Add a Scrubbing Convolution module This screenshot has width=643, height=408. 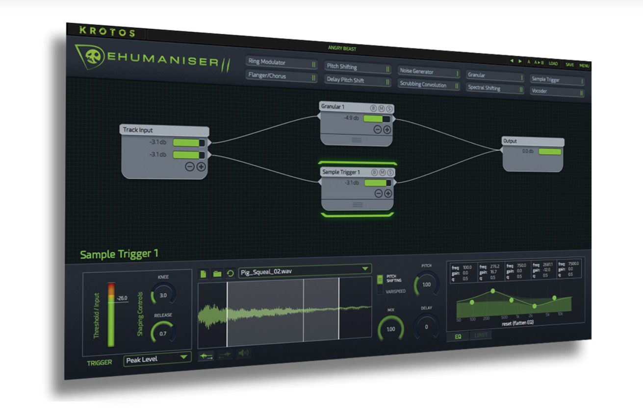click(429, 85)
